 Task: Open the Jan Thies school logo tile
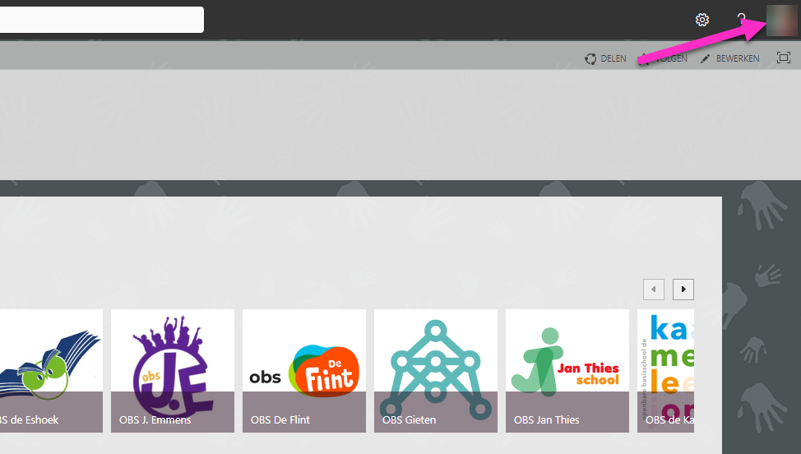tap(567, 371)
